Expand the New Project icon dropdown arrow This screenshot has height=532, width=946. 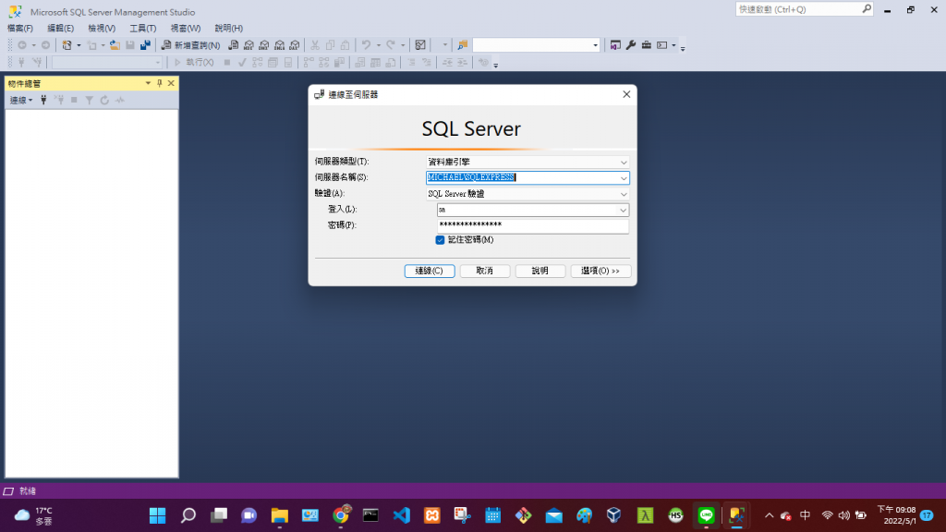(79, 45)
